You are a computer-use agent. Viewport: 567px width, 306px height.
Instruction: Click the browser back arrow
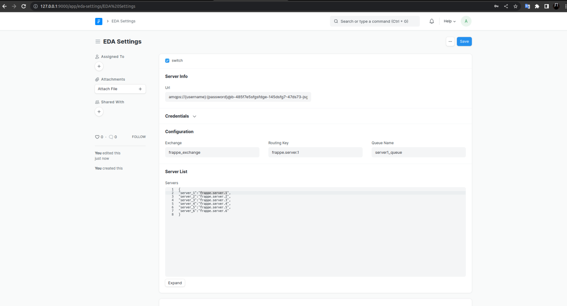(x=5, y=6)
